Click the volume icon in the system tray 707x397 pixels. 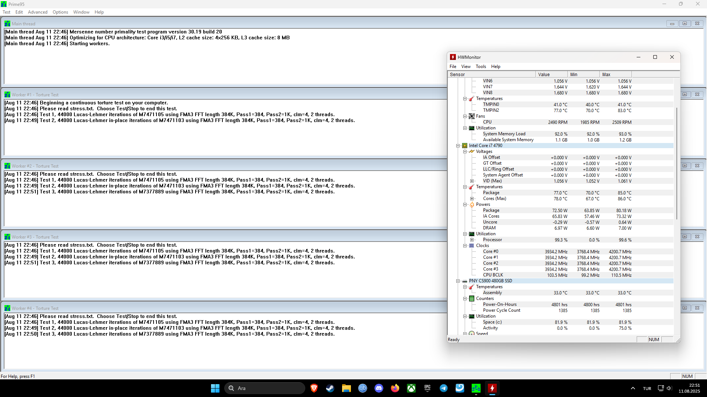click(x=669, y=388)
